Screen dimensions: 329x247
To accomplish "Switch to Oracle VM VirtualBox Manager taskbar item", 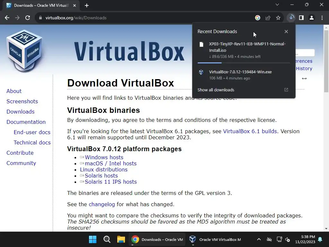I will tap(215, 239).
